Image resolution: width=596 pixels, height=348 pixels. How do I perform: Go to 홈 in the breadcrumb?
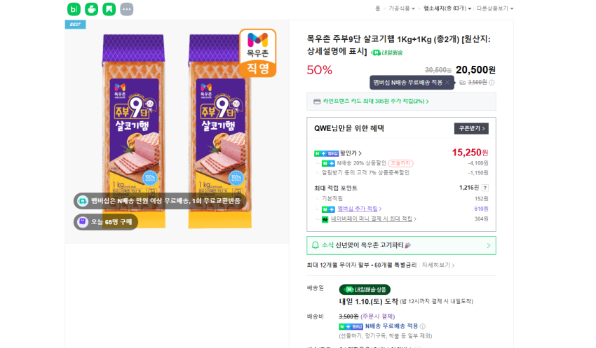(377, 8)
